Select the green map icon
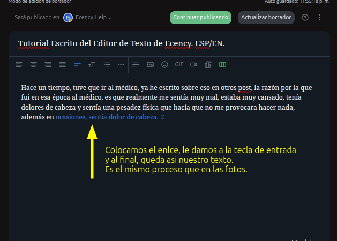The width and height of the screenshot is (337, 241). (222, 65)
